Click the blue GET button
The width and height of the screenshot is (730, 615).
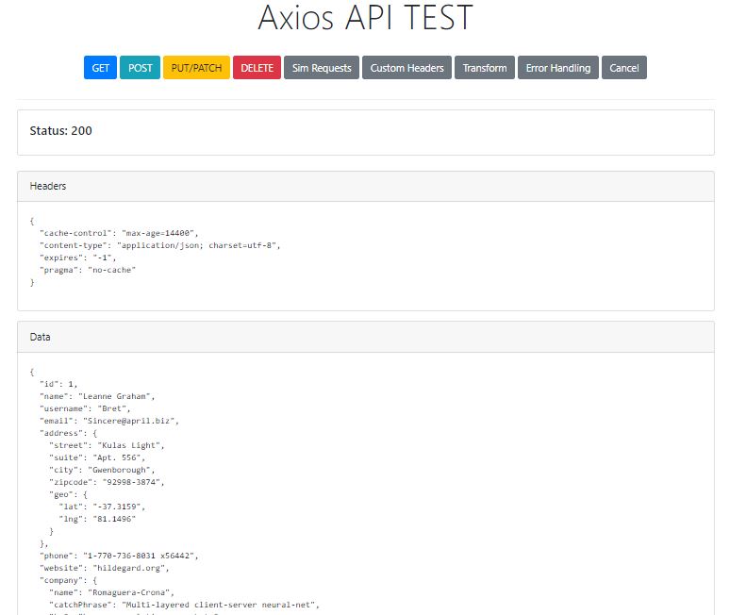tap(100, 68)
